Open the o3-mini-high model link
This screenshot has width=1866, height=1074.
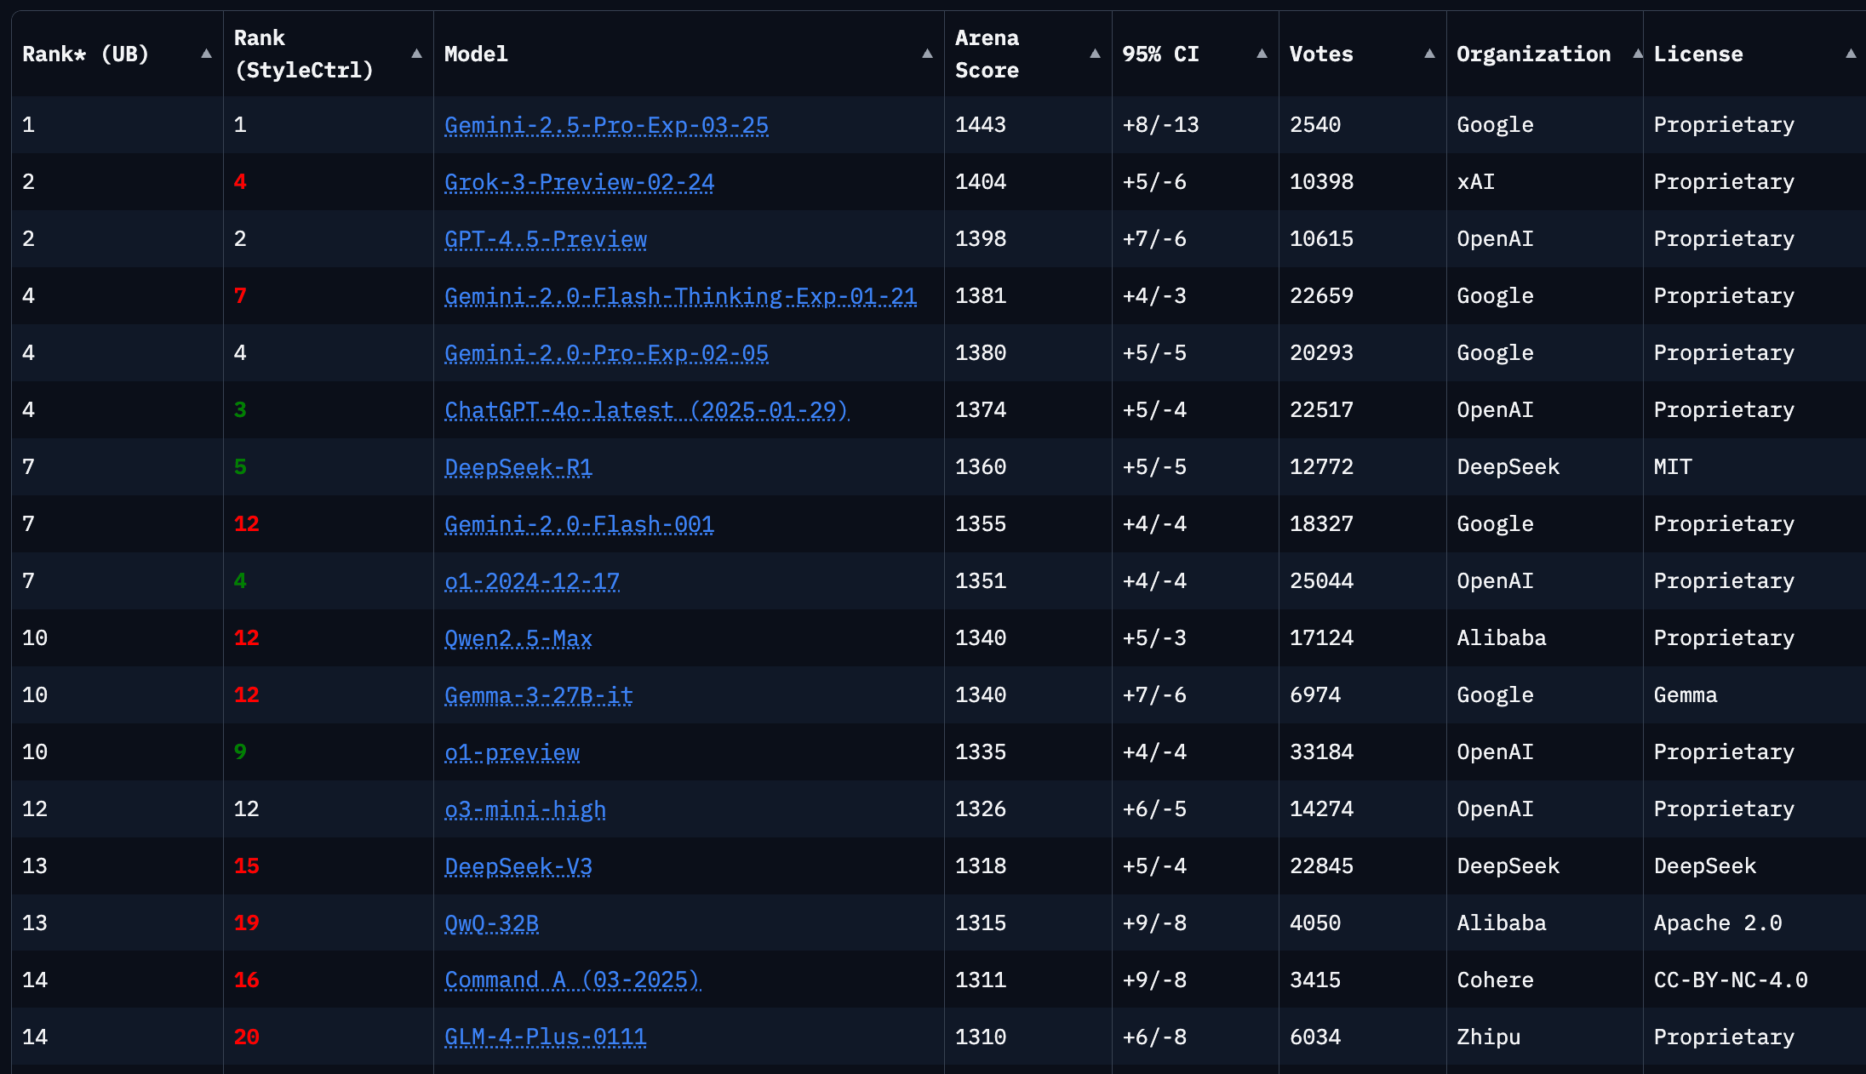click(x=525, y=809)
